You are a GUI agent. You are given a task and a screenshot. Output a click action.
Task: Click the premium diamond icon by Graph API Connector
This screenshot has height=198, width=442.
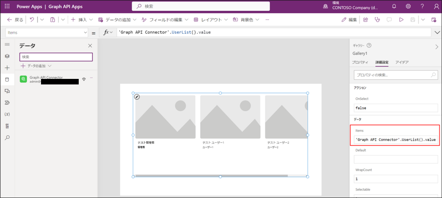(84, 79)
